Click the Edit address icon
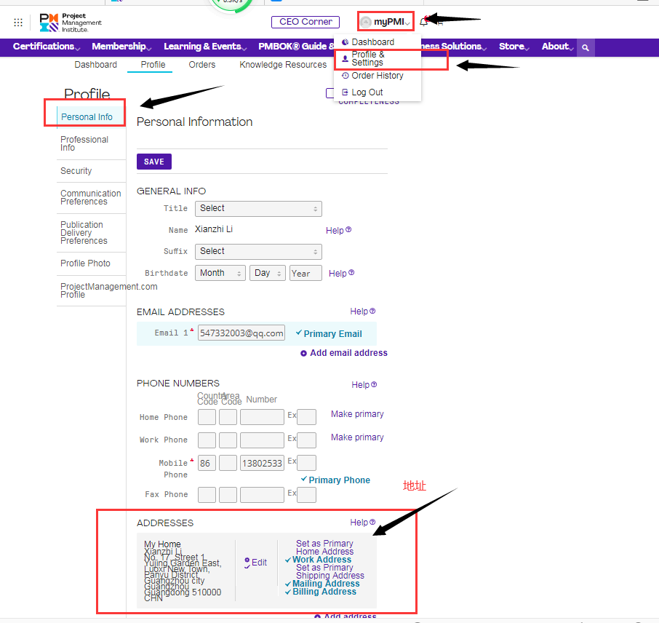 247,563
